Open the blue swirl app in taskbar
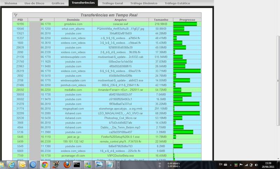 33,165
